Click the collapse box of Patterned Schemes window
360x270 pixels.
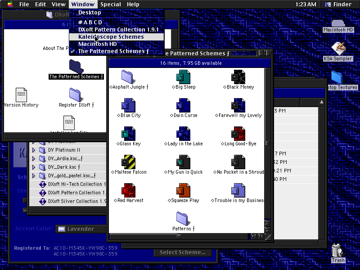point(268,53)
